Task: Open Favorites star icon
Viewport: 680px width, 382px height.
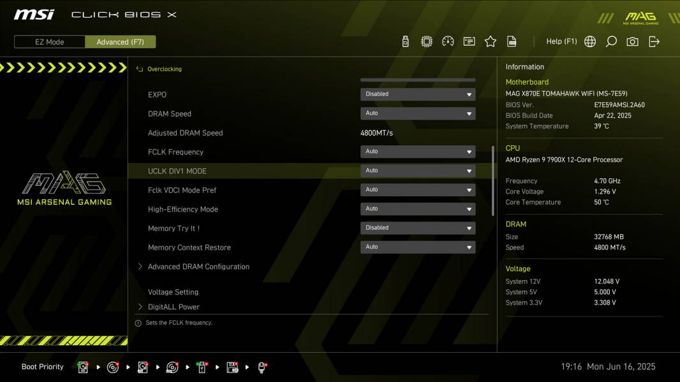Action: [x=490, y=41]
